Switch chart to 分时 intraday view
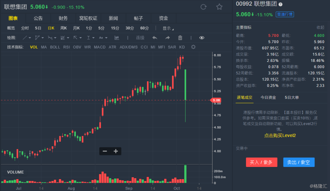 pyautogui.click(x=25, y=28)
